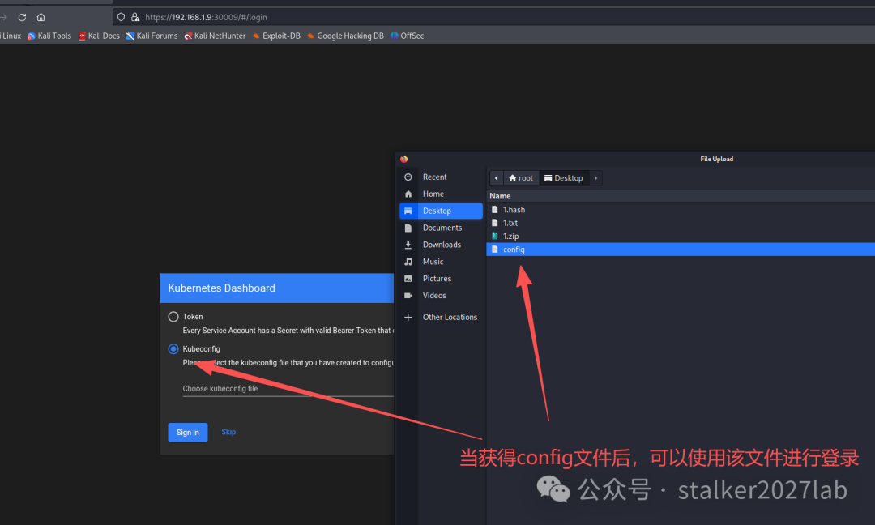The width and height of the screenshot is (875, 525).
Task: Open Google Hacking DB bookmark
Action: coord(345,36)
